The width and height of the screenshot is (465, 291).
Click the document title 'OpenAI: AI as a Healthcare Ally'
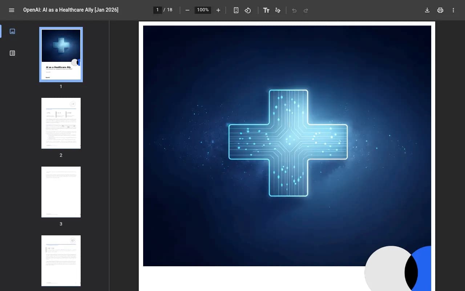click(x=71, y=10)
